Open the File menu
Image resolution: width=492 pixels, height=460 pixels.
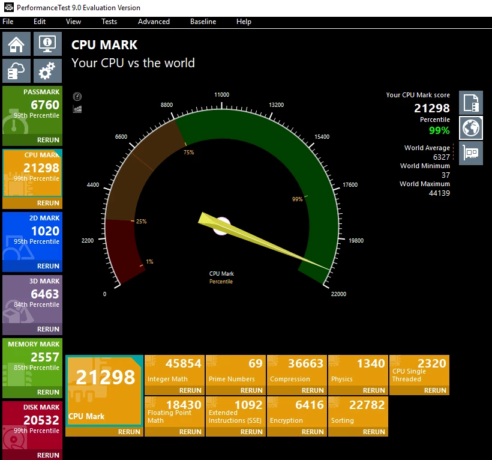(x=8, y=22)
